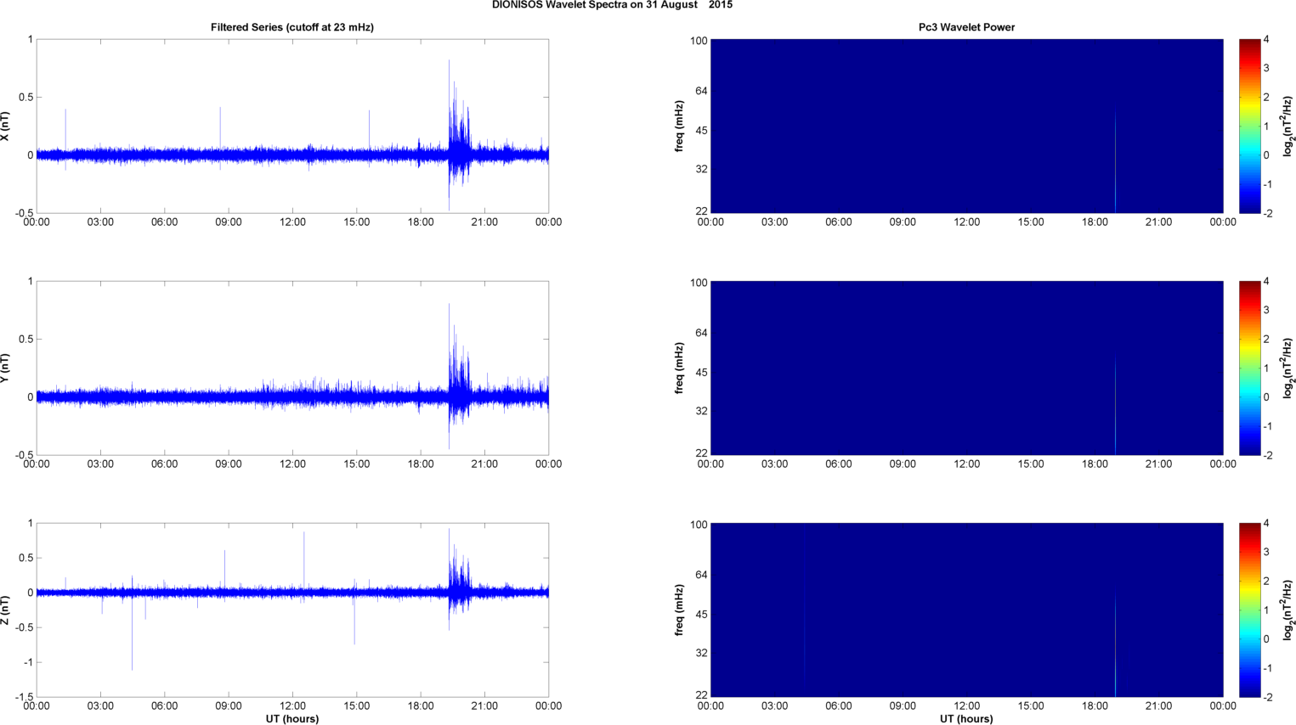
Task: Click the 'freq (mHz)' label of the top spectrogram
Action: [680, 126]
